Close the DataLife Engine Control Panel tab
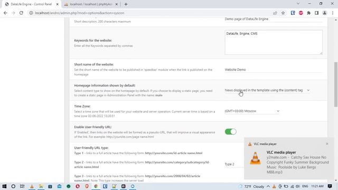 (x=58, y=4)
